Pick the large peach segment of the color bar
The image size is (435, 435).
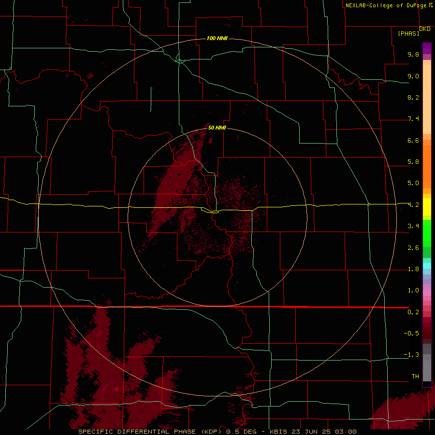pyautogui.click(x=427, y=99)
